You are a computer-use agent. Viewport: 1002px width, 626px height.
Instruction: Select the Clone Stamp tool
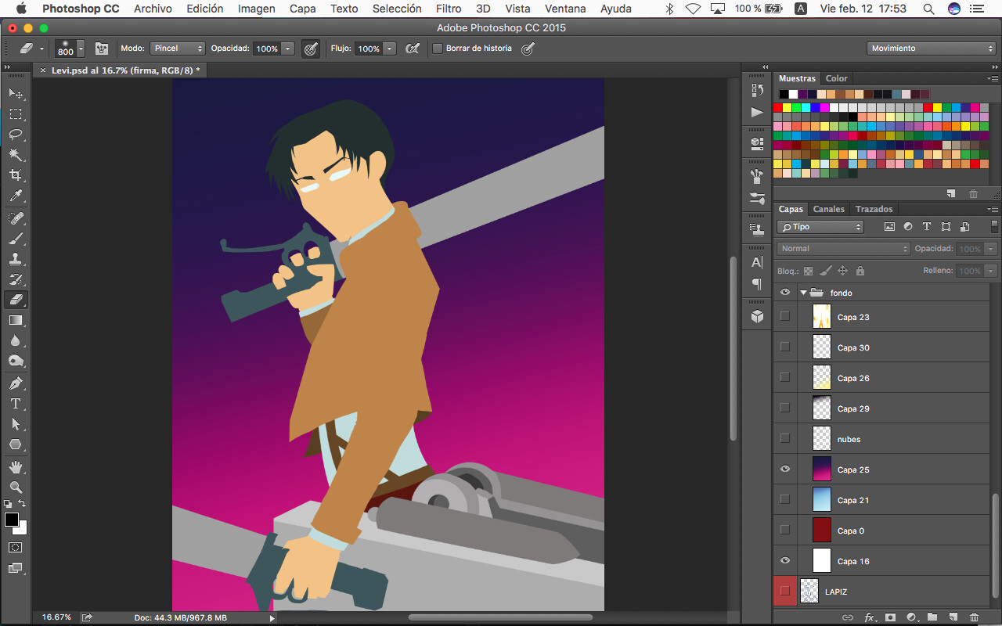(16, 259)
